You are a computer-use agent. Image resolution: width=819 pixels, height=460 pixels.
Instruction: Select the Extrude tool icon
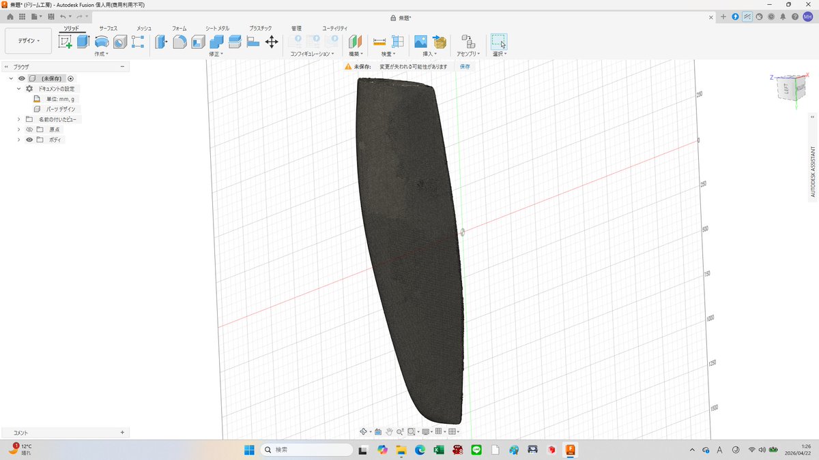point(83,42)
